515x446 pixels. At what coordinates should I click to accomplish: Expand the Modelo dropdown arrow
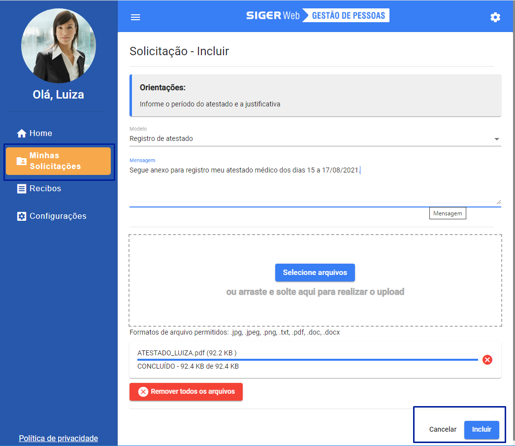pyautogui.click(x=497, y=139)
